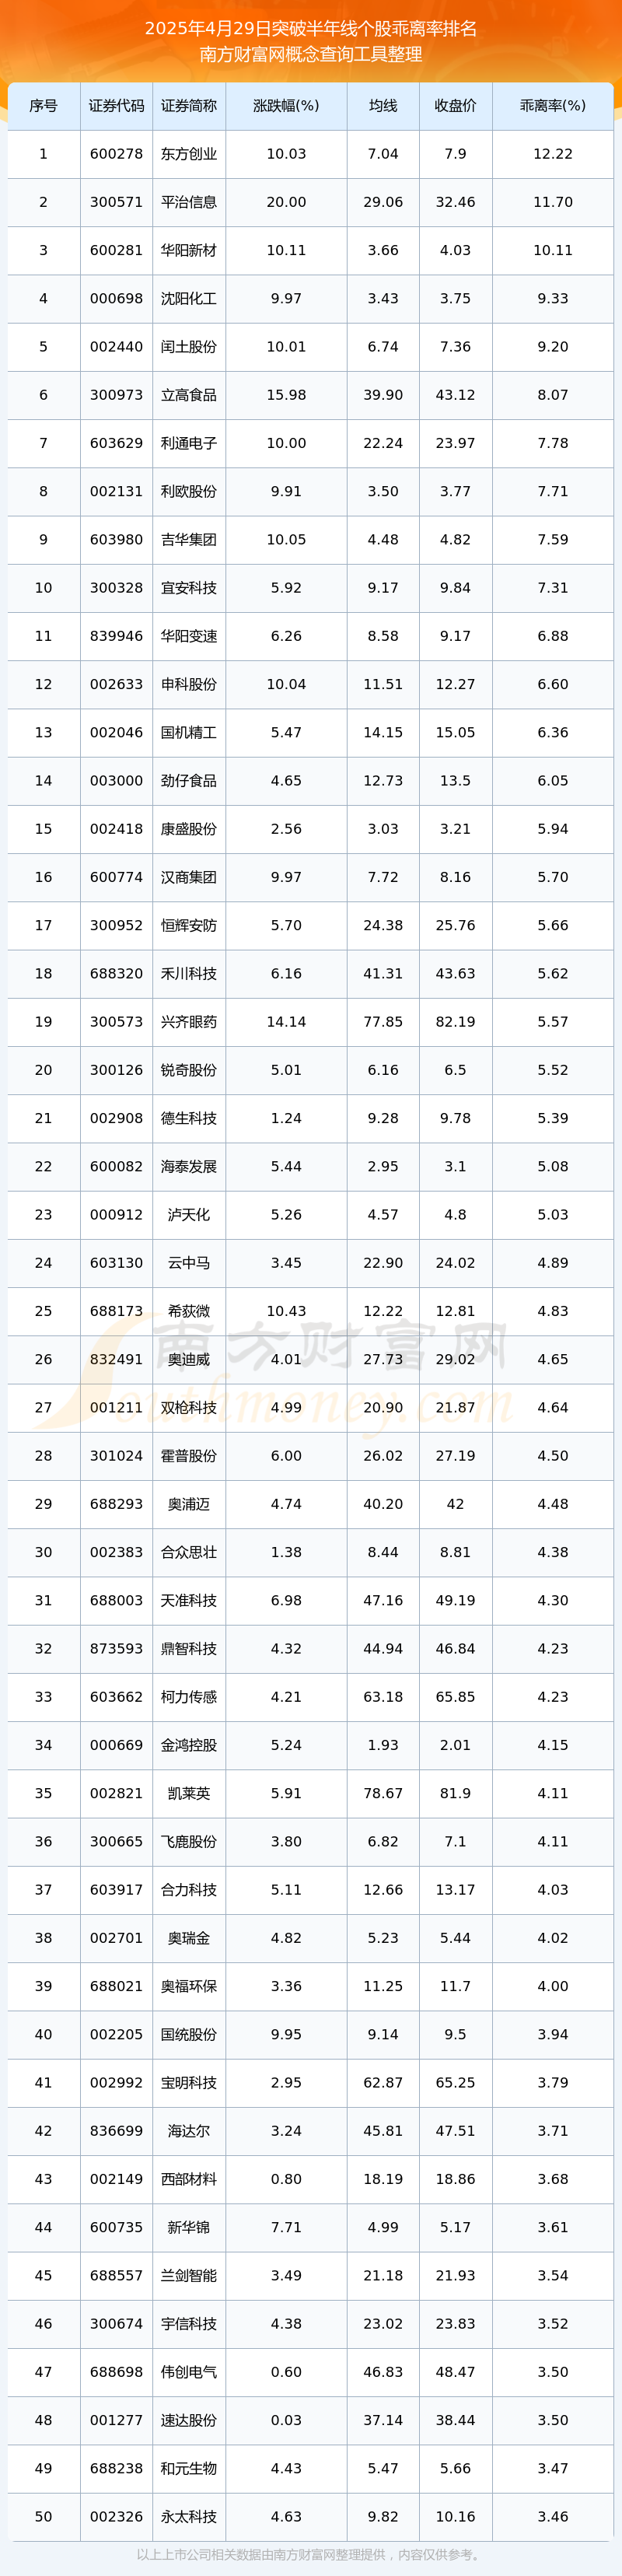Click stock name 新华锦
Viewport: 622px width, 2576px height.
[189, 2228]
